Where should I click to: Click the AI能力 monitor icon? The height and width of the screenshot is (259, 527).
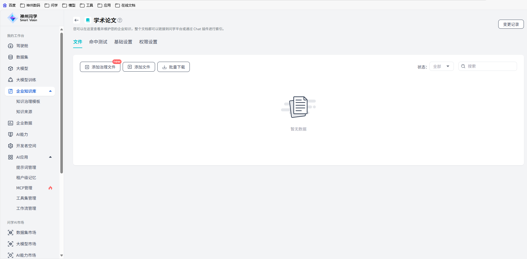tap(11, 134)
